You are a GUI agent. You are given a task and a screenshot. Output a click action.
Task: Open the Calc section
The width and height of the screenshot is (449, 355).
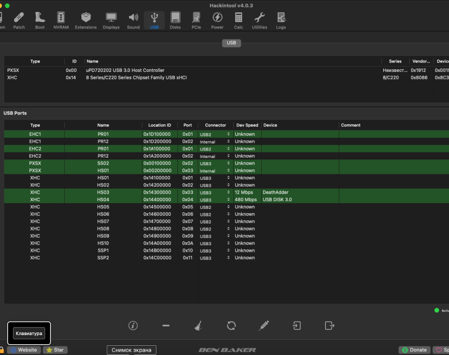tap(238, 21)
